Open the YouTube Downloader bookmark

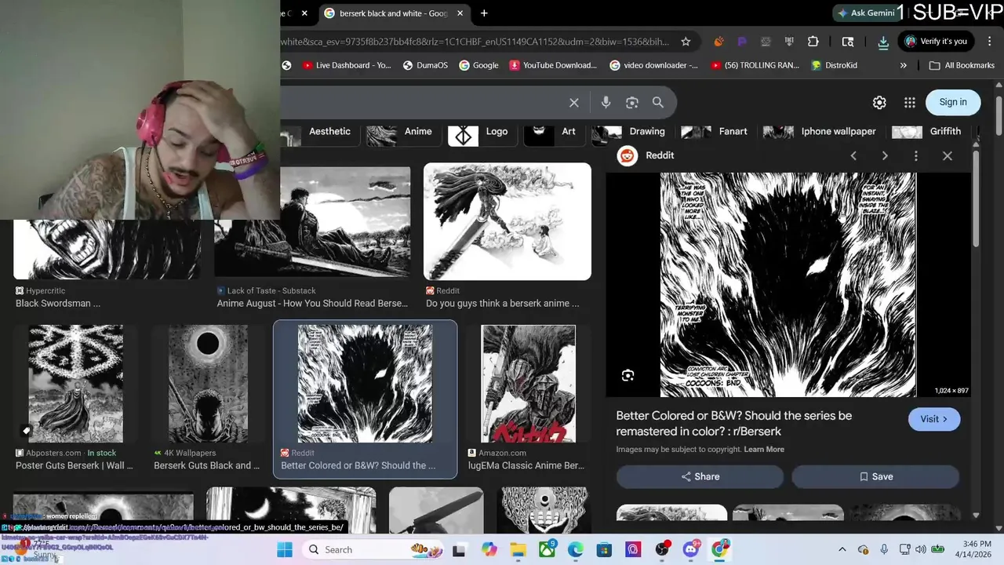[553, 65]
